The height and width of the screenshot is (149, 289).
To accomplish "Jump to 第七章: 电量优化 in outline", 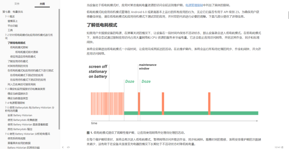I will pos(13,12).
